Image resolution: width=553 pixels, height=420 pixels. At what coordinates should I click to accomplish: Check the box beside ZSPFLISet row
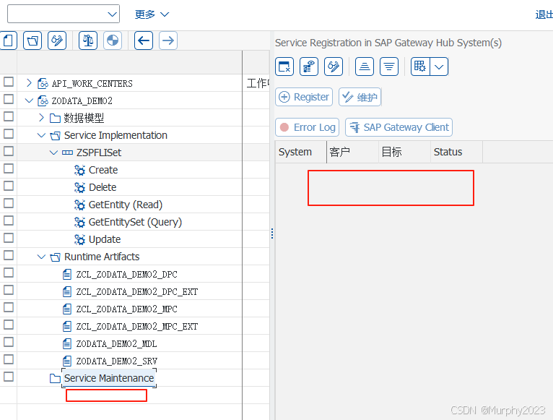pyautogui.click(x=9, y=151)
